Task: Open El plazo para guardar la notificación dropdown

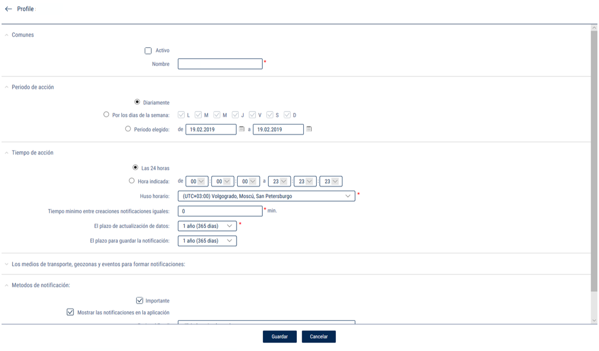Action: pyautogui.click(x=207, y=241)
